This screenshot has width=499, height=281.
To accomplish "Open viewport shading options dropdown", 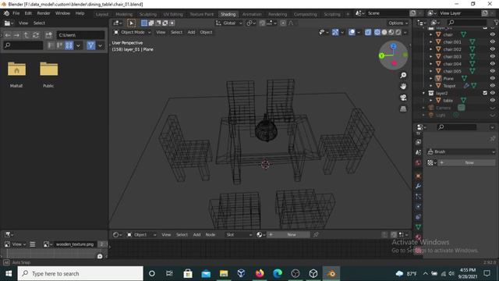I will tap(405, 32).
